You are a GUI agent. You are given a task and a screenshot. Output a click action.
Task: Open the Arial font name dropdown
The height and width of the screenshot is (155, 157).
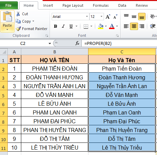(x=87, y=17)
